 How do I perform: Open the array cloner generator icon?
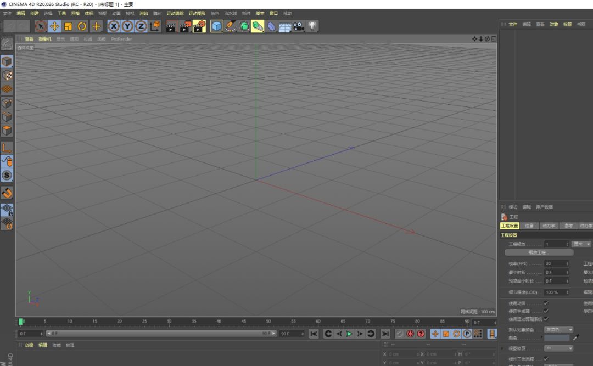pos(258,26)
